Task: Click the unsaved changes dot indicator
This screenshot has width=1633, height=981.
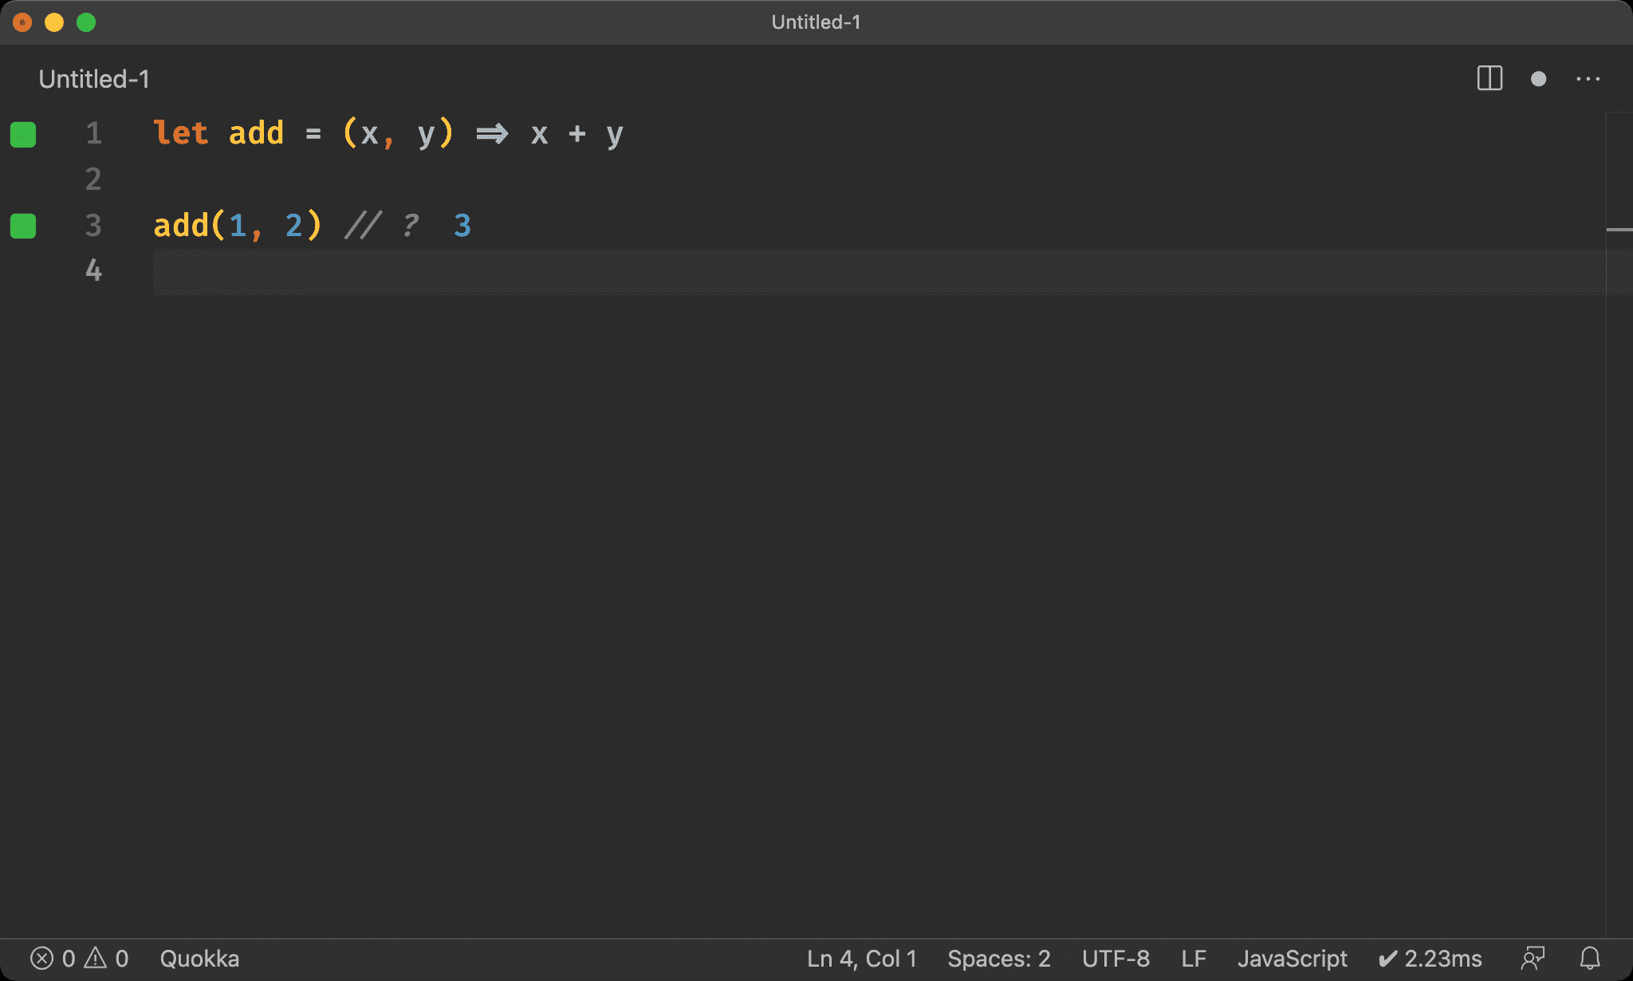Action: pos(1538,78)
